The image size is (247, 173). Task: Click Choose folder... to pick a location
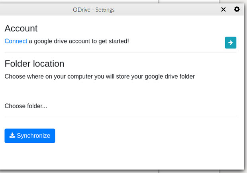click(x=26, y=106)
